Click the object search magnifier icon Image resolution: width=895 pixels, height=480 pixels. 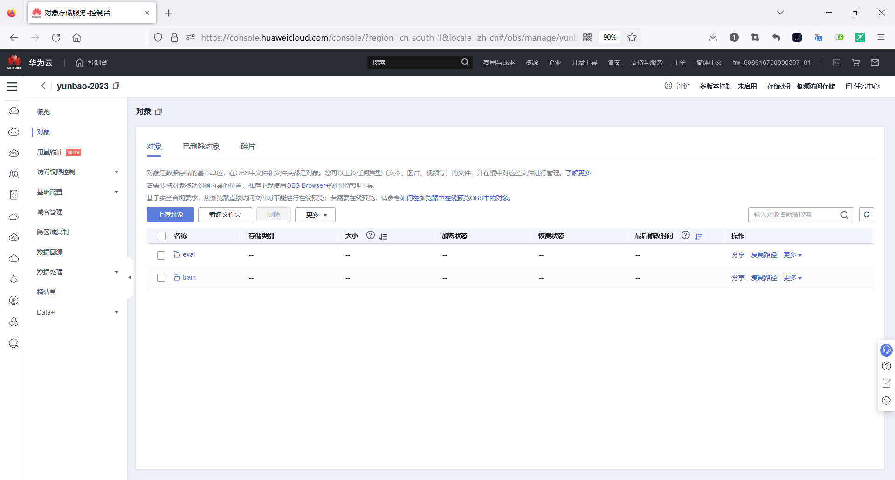[844, 215]
